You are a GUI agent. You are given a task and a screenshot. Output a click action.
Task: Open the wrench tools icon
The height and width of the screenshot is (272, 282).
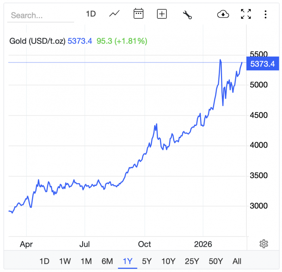(x=187, y=14)
